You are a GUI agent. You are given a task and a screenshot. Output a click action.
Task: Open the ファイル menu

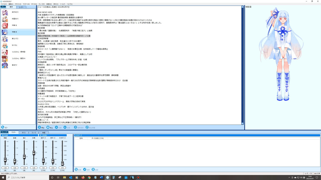(4, 4)
